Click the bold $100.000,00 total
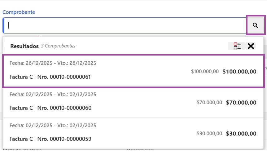Image resolution: width=267 pixels, height=152 pixels. point(239,71)
